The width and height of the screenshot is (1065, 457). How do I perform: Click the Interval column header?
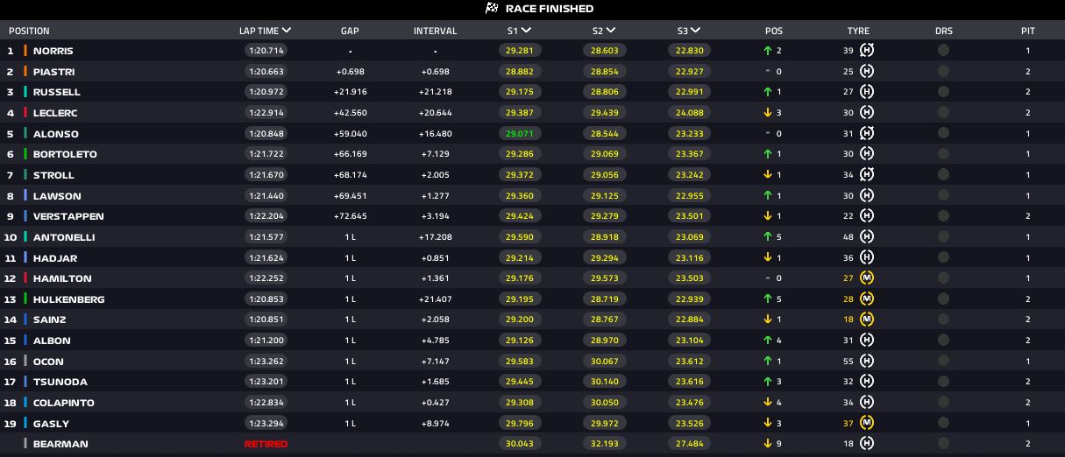435,31
